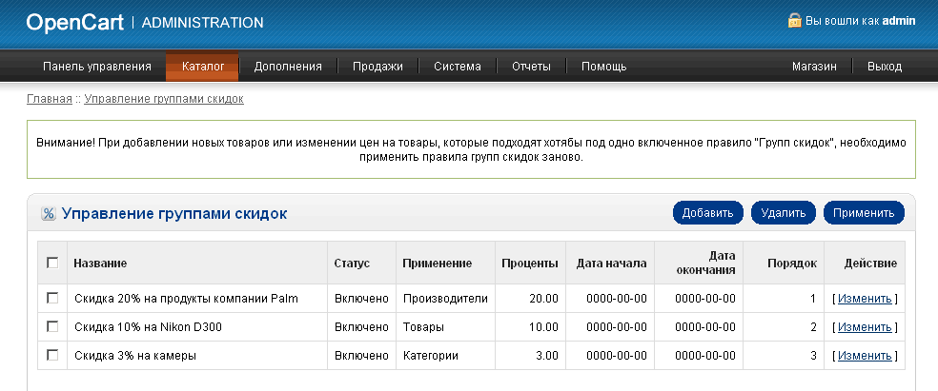
Task: Click the Добавить button
Action: (707, 213)
